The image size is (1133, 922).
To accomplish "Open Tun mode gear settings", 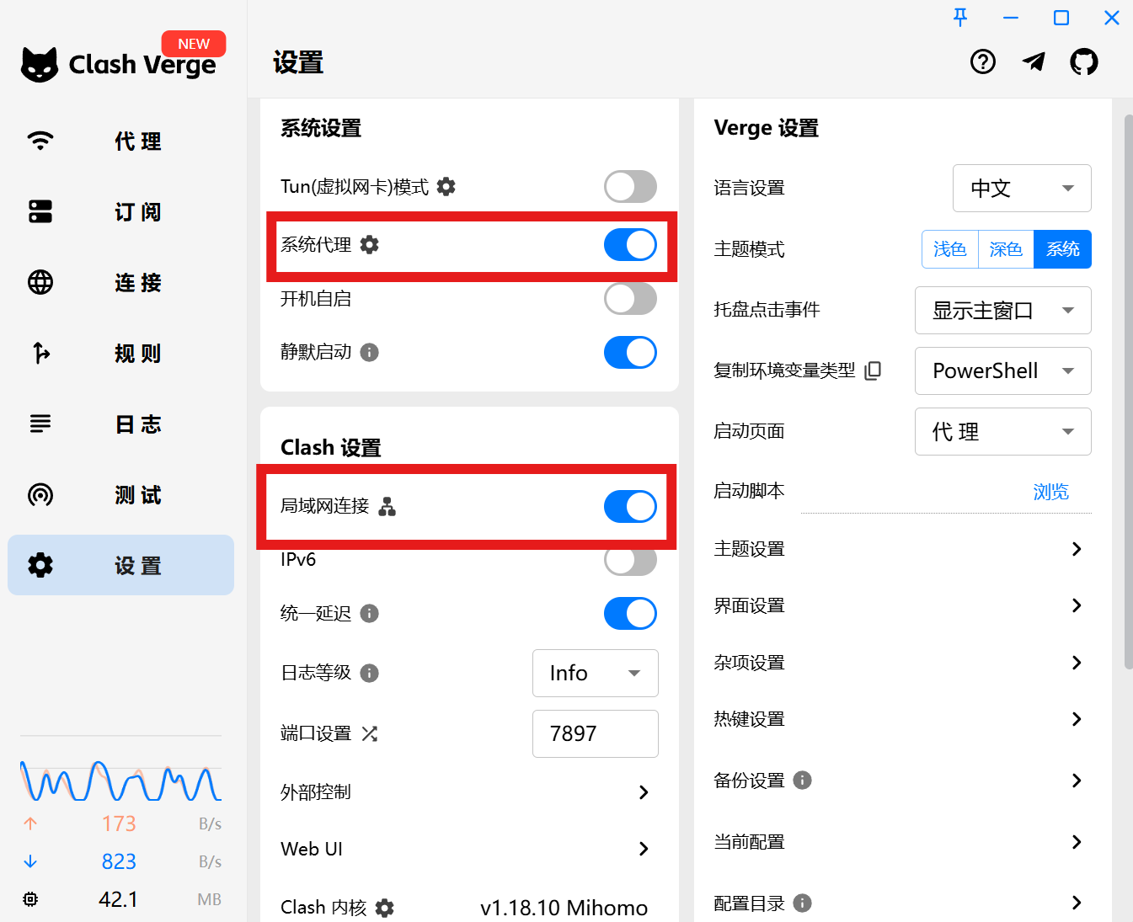I will point(446,187).
